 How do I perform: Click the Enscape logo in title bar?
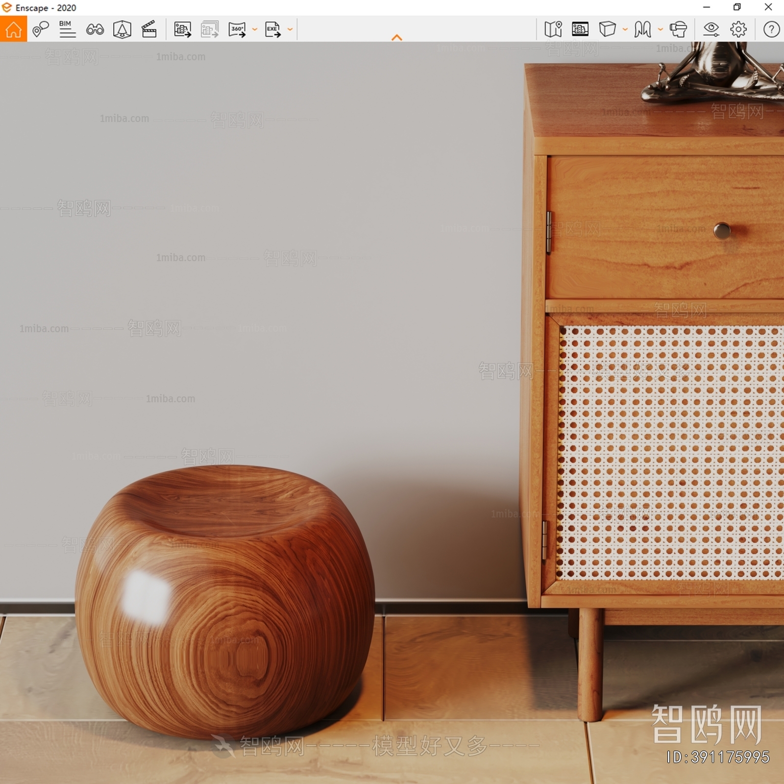7,7
